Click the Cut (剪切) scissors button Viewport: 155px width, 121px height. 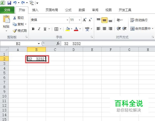[18, 18]
